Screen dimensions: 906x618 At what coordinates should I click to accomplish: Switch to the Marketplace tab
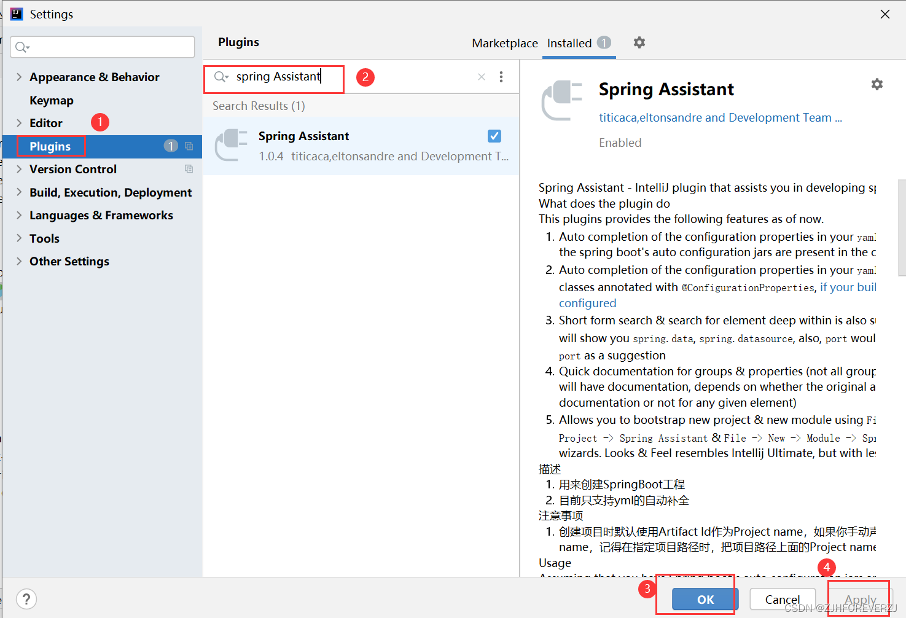pyautogui.click(x=505, y=43)
